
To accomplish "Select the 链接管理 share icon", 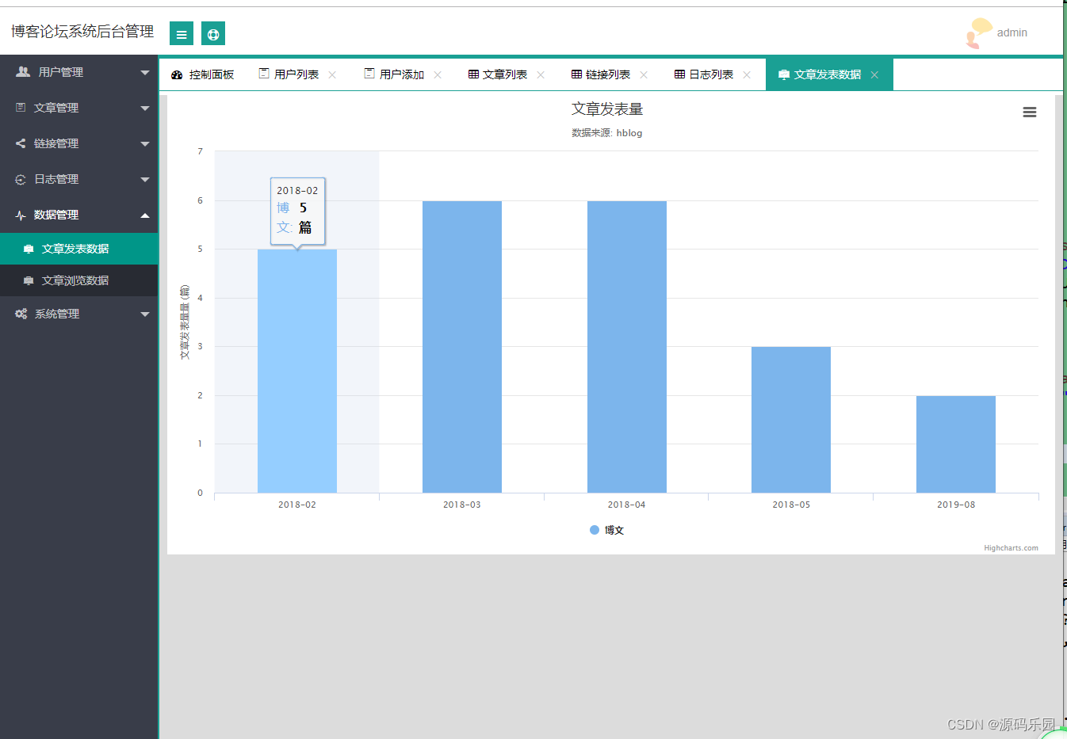I will [x=19, y=143].
